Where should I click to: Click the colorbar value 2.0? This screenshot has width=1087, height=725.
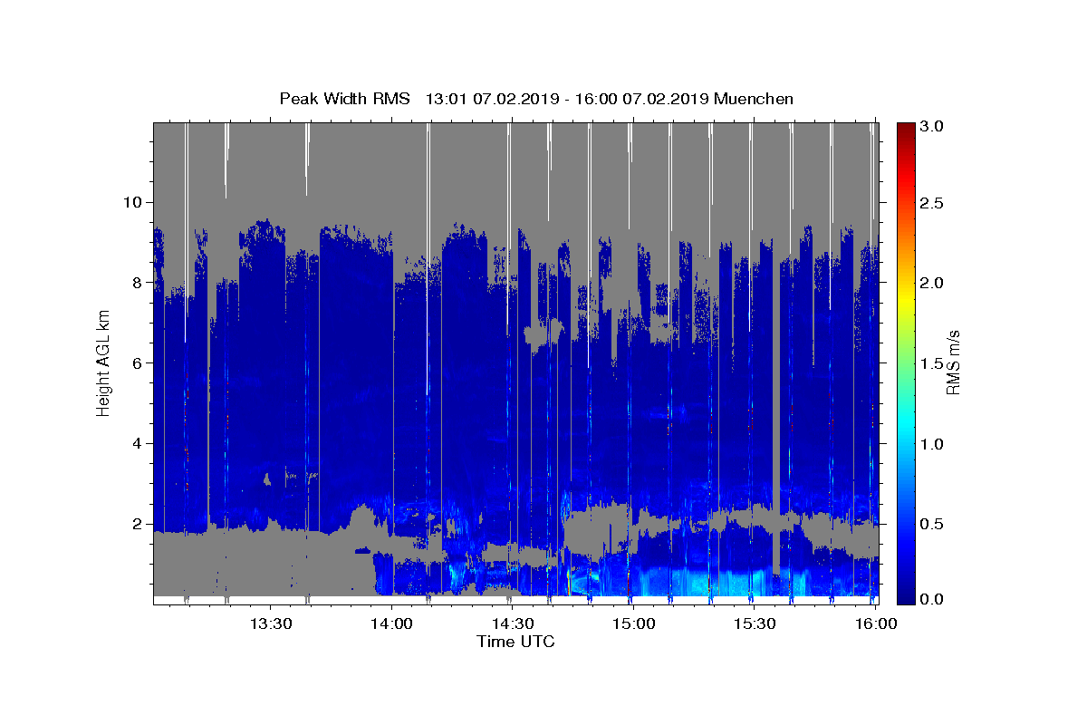point(933,283)
